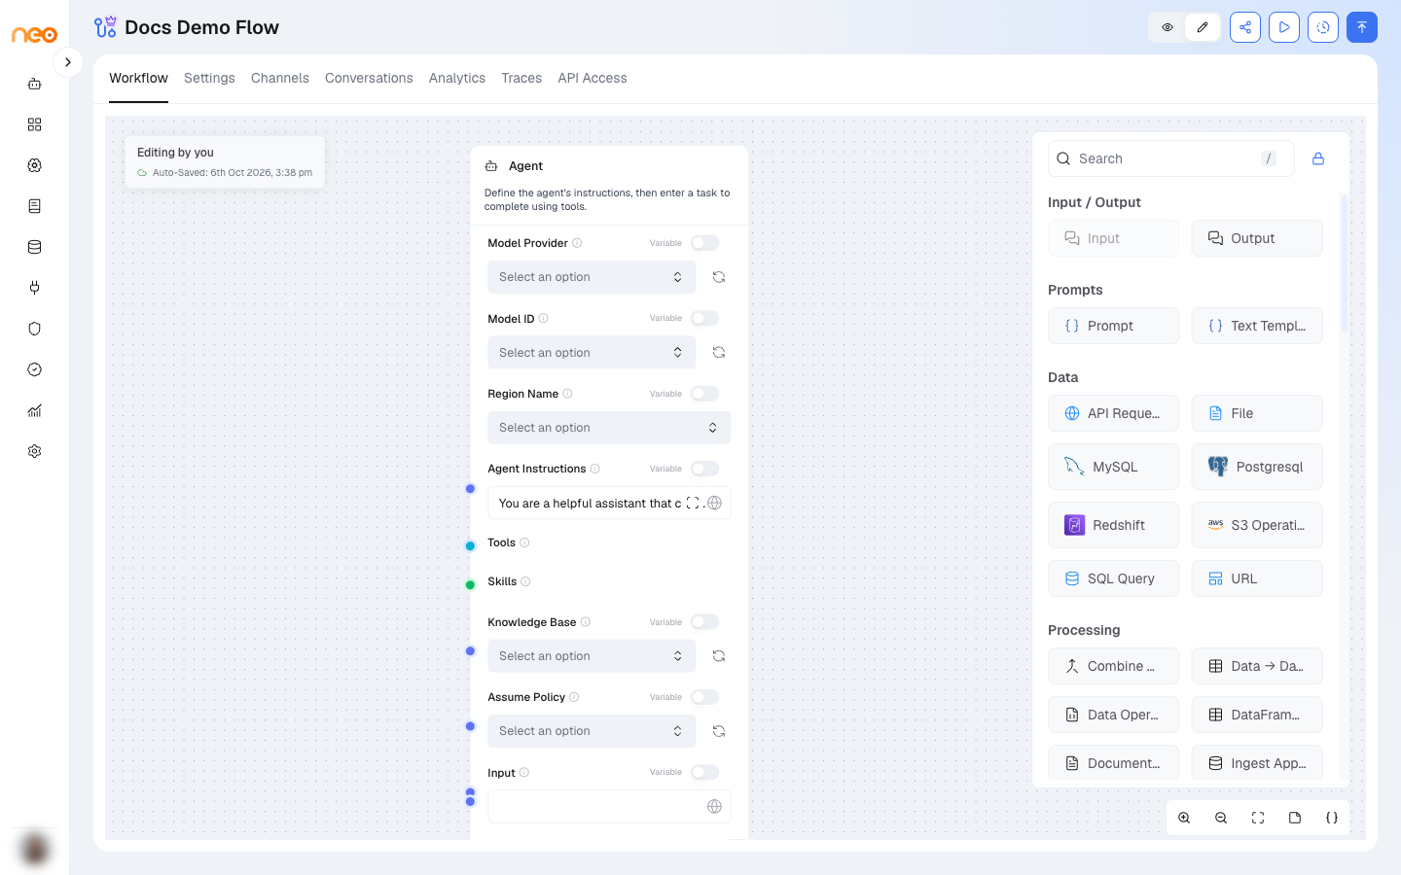1401x875 pixels.
Task: Open the Model Provider dropdown
Action: point(592,277)
